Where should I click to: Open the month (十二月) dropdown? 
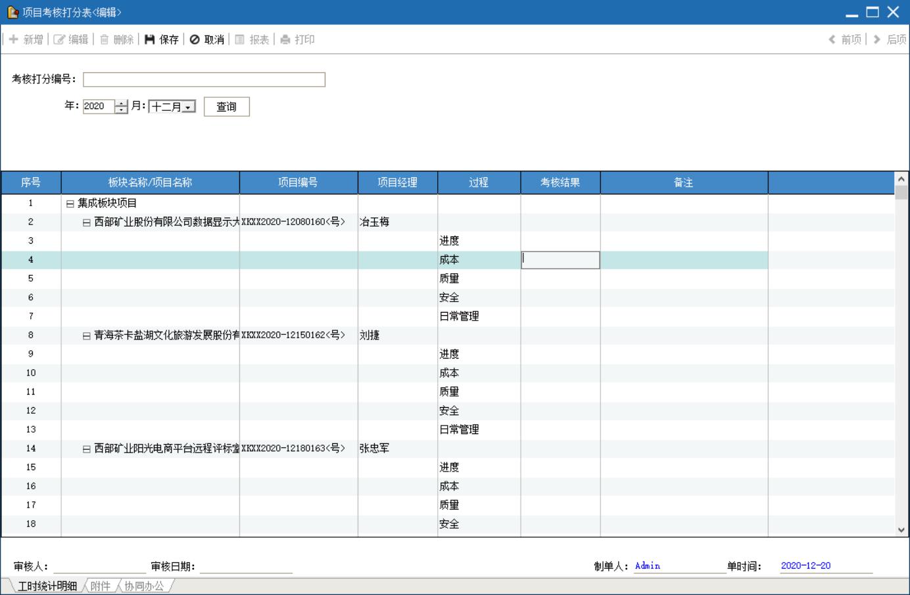click(x=189, y=107)
